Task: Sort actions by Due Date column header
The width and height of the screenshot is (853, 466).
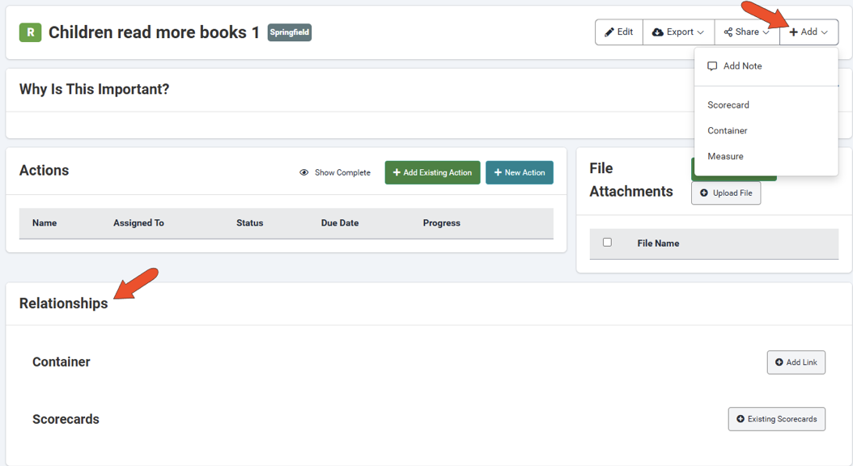Action: [340, 223]
